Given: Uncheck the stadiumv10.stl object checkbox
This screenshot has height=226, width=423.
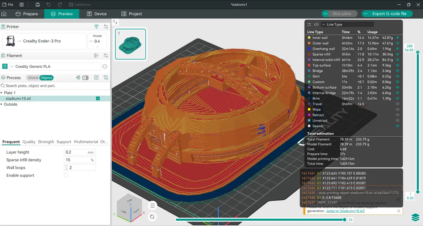Looking at the screenshot, I should click(x=98, y=98).
